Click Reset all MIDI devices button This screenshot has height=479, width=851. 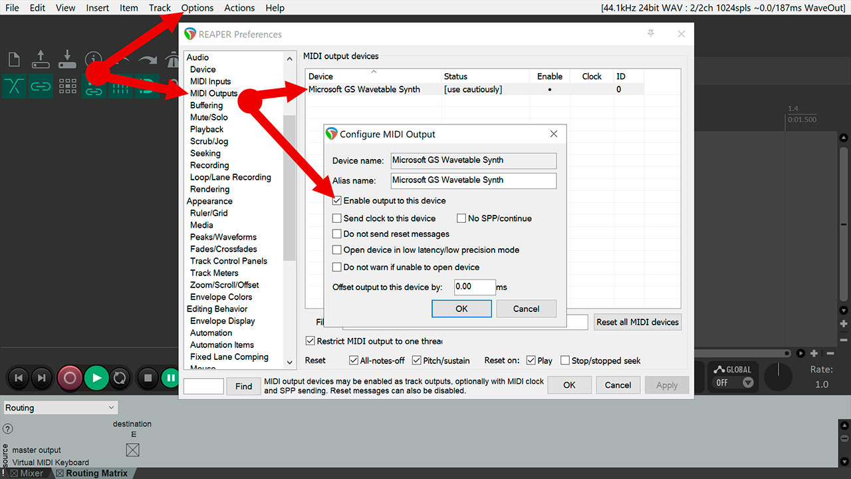coord(638,322)
